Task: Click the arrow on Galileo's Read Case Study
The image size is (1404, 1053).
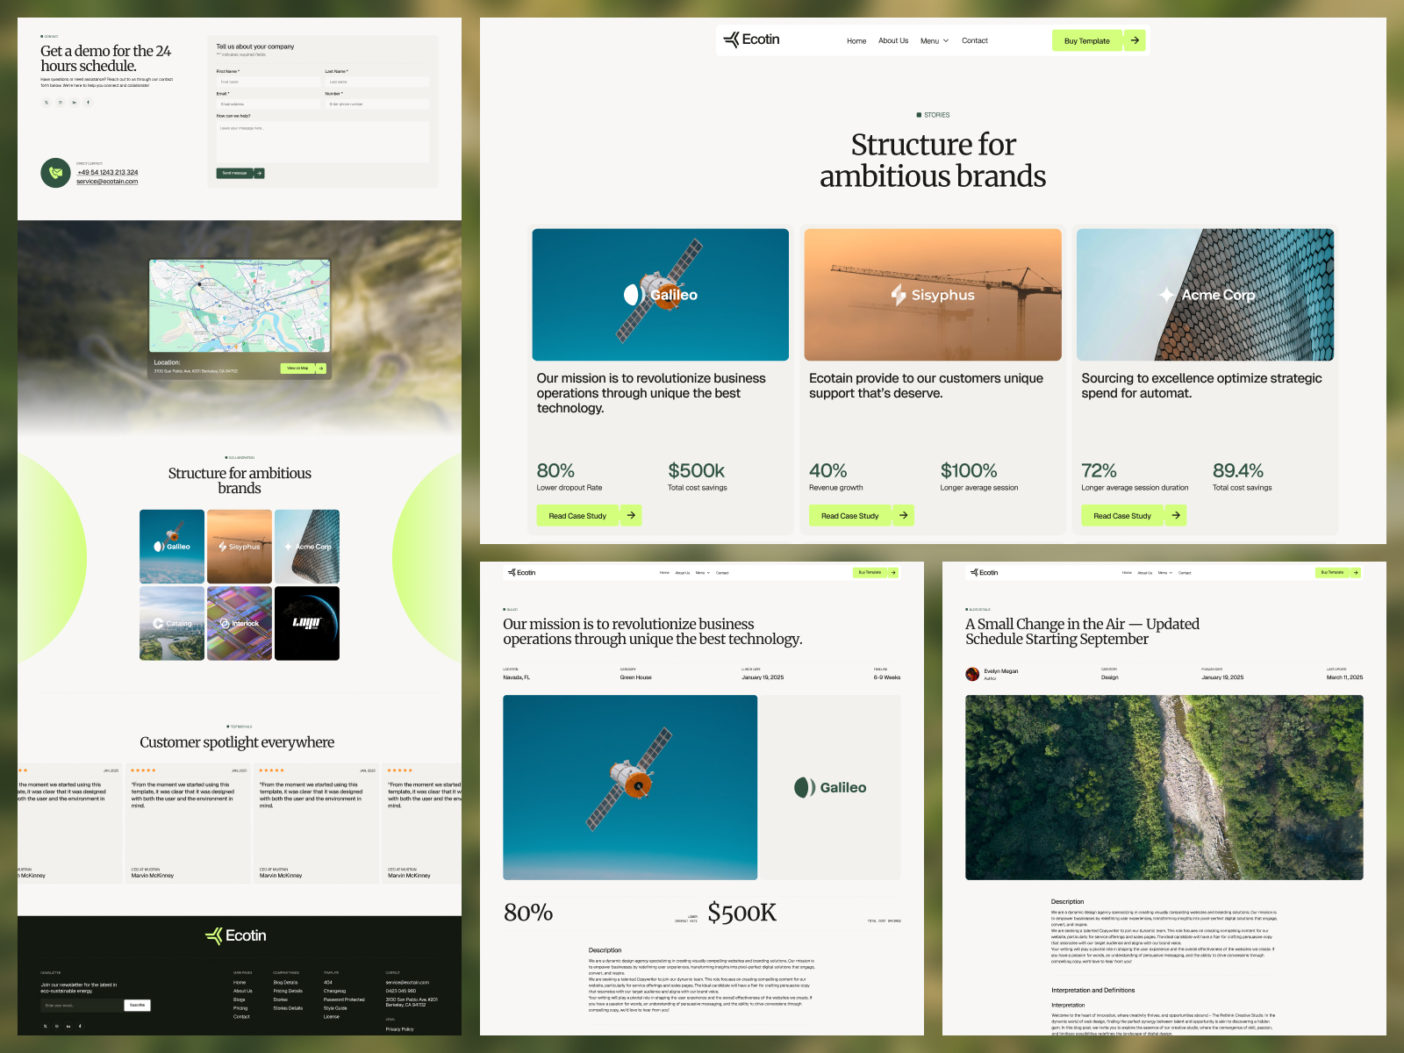Action: point(631,515)
